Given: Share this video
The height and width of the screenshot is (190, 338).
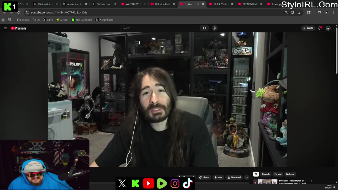Looking at the screenshot, I should point(204,177).
